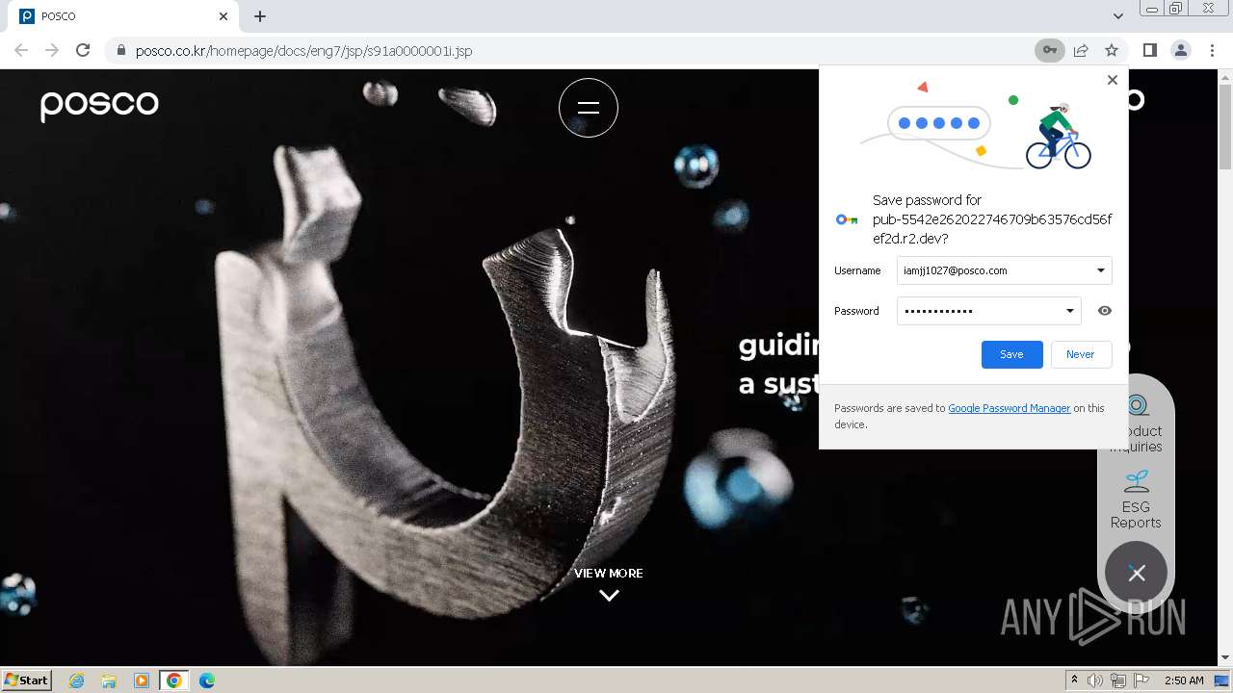
Task: Open the Chrome profile icon
Action: 1180,50
